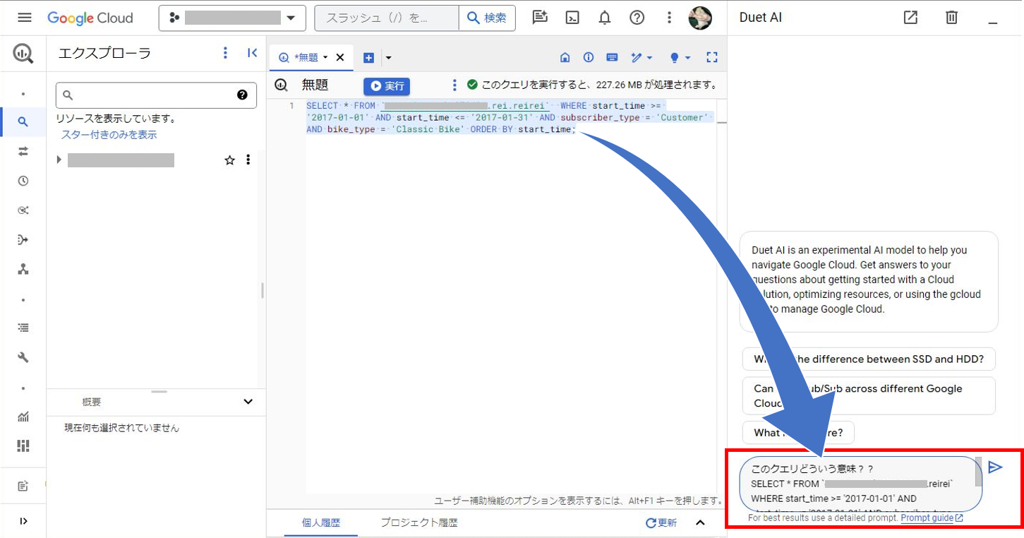The width and height of the screenshot is (1024, 538).
Task: Send the Duet AI prompt
Action: click(x=995, y=467)
